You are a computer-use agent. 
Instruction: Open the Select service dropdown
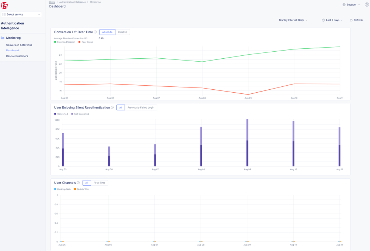pos(21,14)
